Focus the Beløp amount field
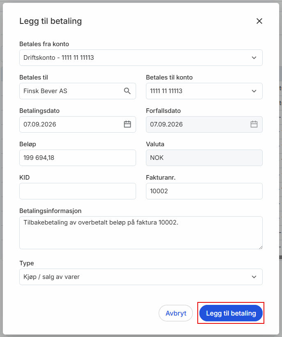282x337 pixels. pos(78,158)
